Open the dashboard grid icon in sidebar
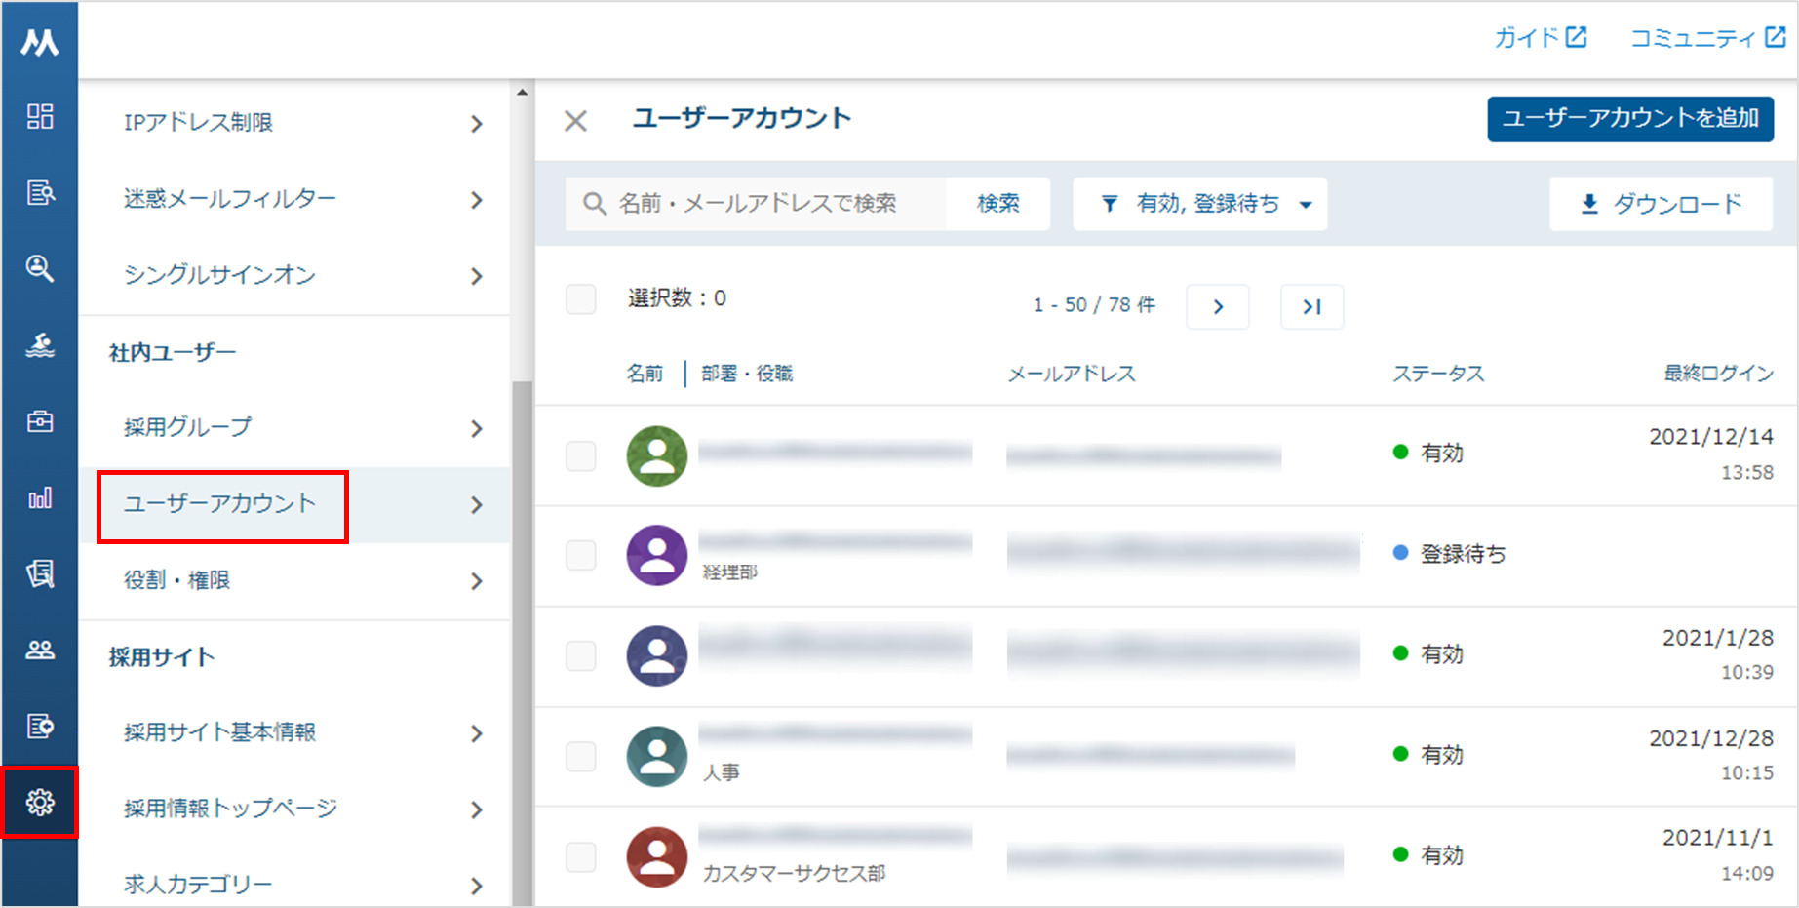Viewport: 1799px width, 908px height. point(40,116)
